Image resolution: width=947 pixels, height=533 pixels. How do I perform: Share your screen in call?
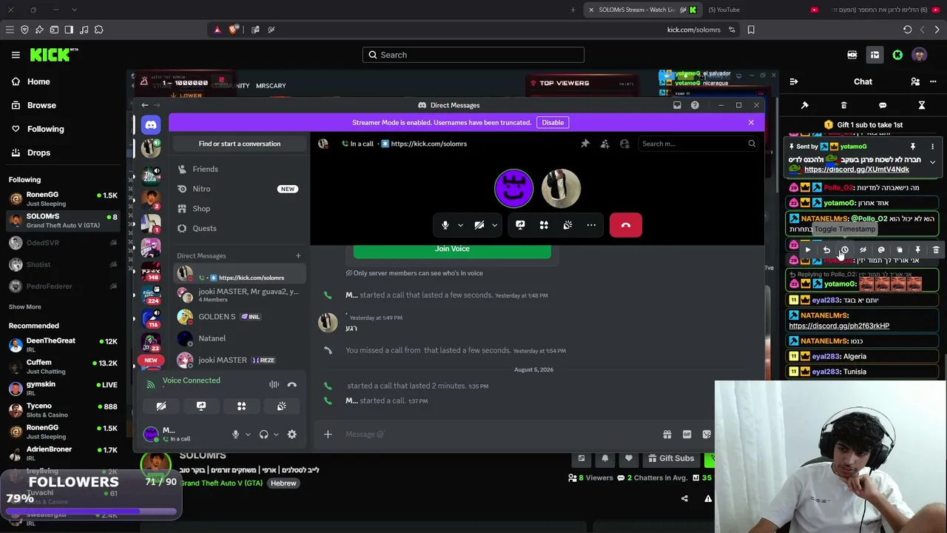point(520,225)
